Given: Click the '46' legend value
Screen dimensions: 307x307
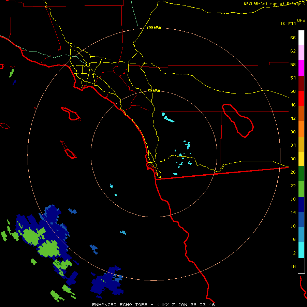Looking at the screenshot, I should pyautogui.click(x=293, y=105).
